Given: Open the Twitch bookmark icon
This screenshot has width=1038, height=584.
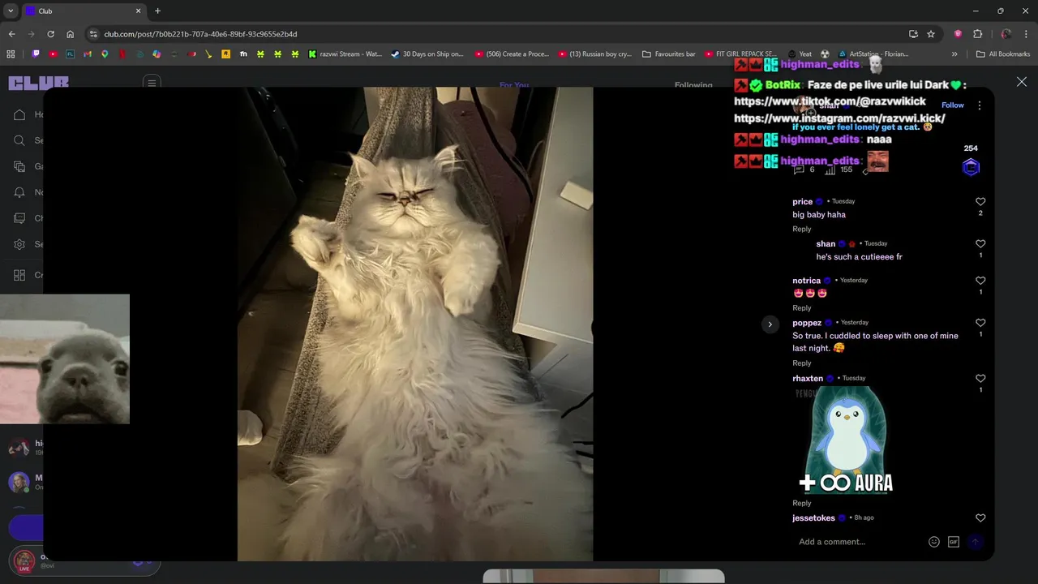Looking at the screenshot, I should (x=36, y=54).
